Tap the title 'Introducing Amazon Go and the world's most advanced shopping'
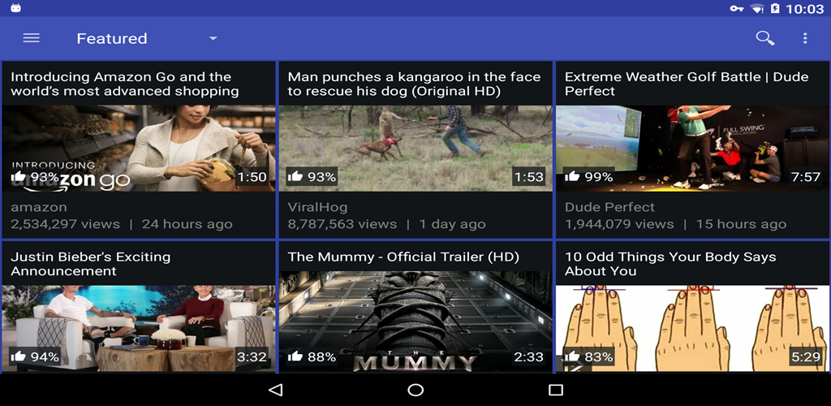This screenshot has height=406, width=831. [125, 84]
